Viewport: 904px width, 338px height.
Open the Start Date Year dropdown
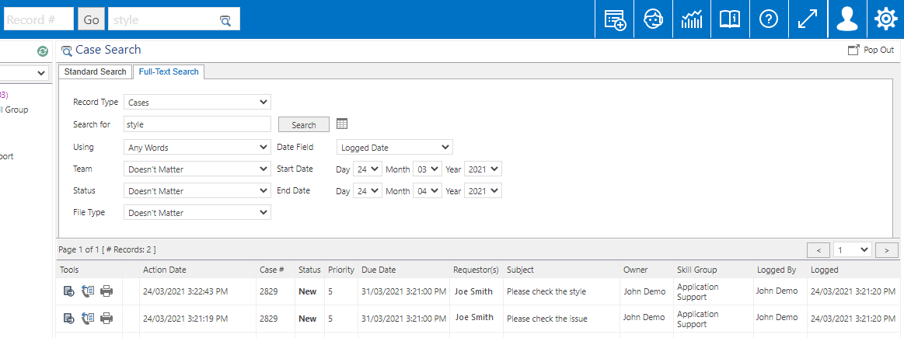pos(483,169)
